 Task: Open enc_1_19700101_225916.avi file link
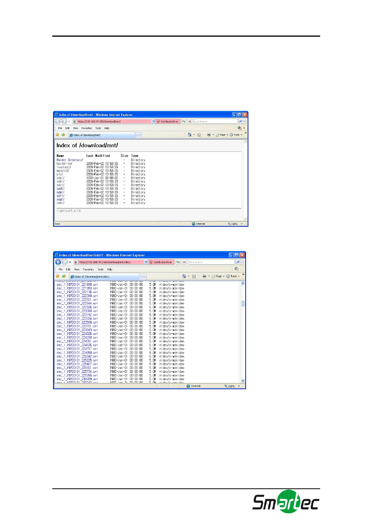pyautogui.click(x=77, y=376)
